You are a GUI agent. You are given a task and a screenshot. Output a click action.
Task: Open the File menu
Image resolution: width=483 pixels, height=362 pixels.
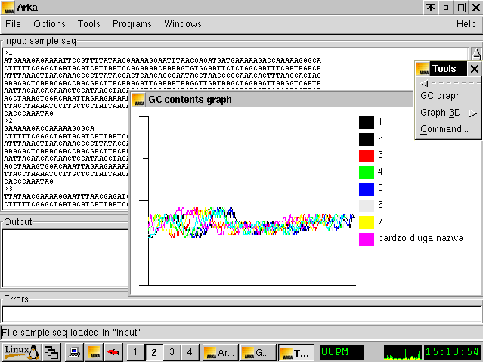[13, 24]
